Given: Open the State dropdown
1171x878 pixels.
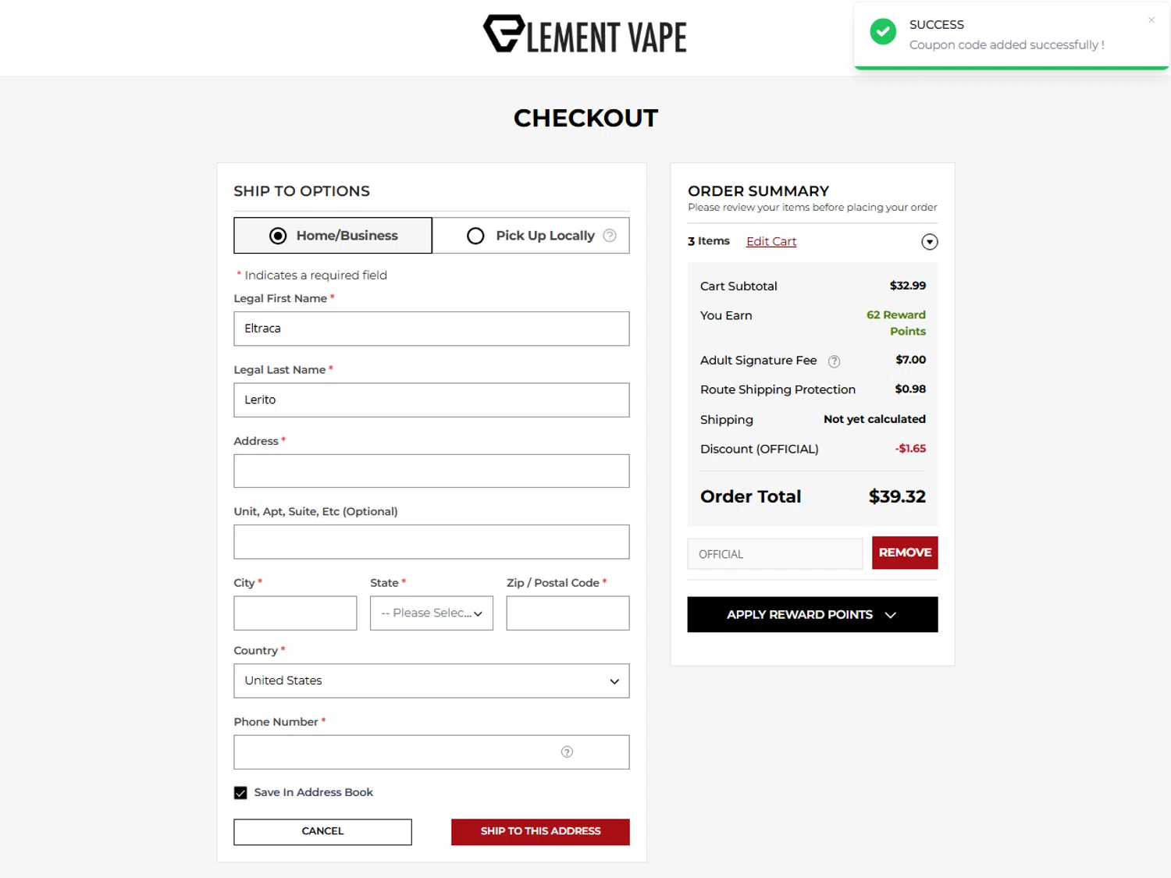Looking at the screenshot, I should pyautogui.click(x=431, y=613).
